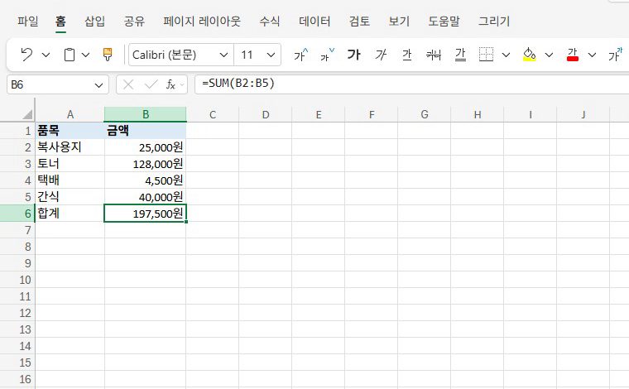Cancel formula entry with the X icon

point(128,84)
